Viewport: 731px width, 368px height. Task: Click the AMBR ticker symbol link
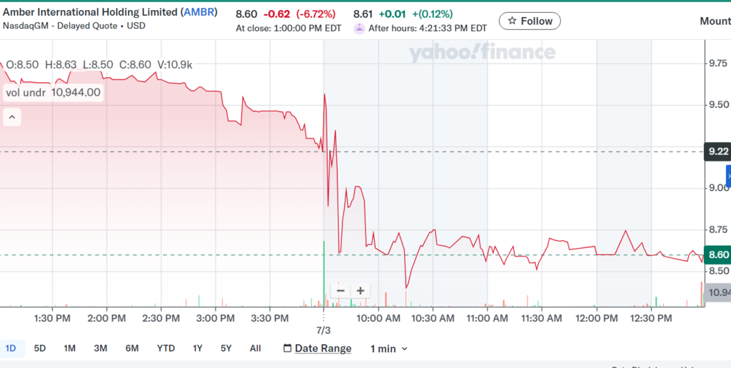199,12
